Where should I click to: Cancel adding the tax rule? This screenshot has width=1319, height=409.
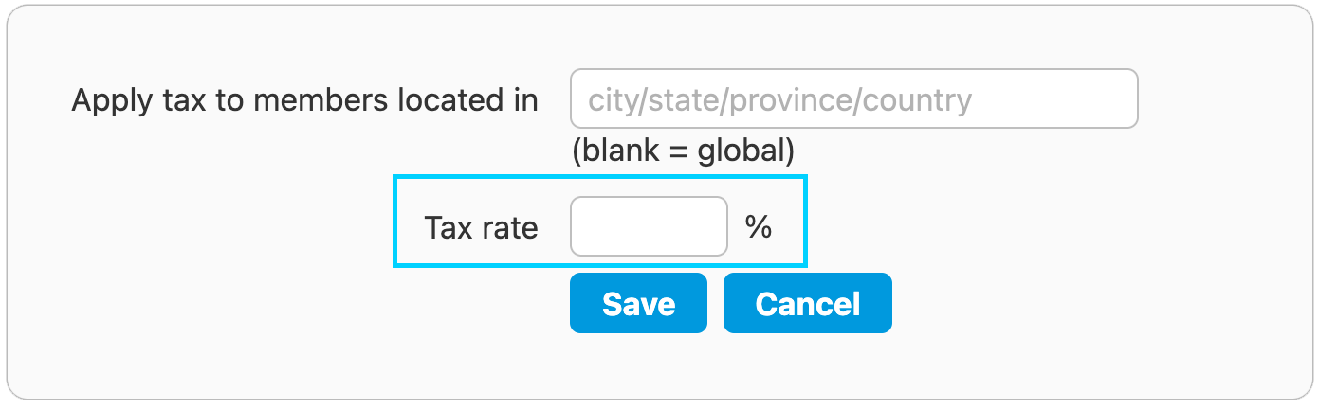point(807,303)
